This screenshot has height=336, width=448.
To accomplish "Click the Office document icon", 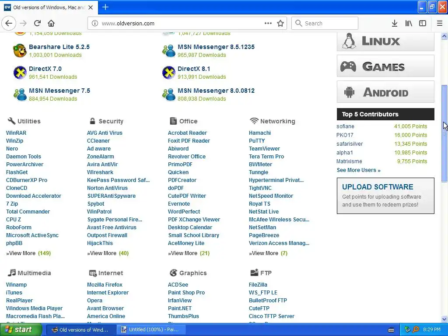I will coord(173,121).
